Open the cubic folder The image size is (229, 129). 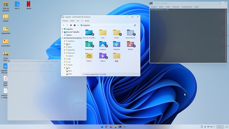point(103,33)
